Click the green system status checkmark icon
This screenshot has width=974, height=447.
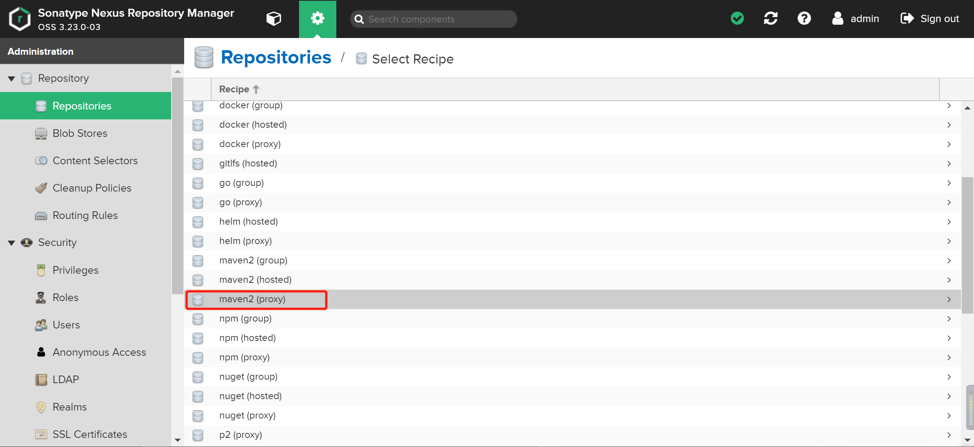737,19
